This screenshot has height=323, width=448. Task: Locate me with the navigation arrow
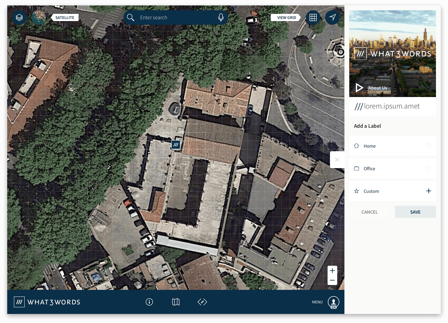[x=332, y=17]
